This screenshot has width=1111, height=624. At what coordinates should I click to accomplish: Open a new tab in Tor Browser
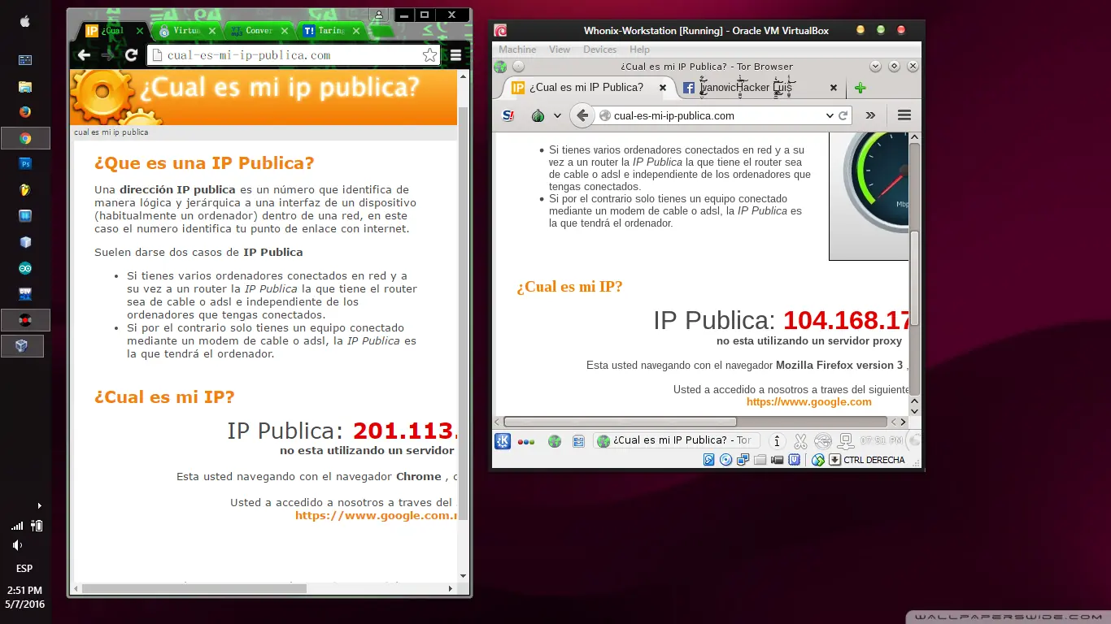pyautogui.click(x=860, y=88)
